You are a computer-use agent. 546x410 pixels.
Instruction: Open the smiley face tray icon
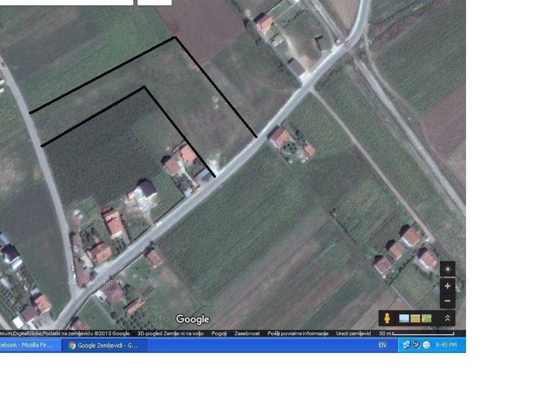point(427,345)
